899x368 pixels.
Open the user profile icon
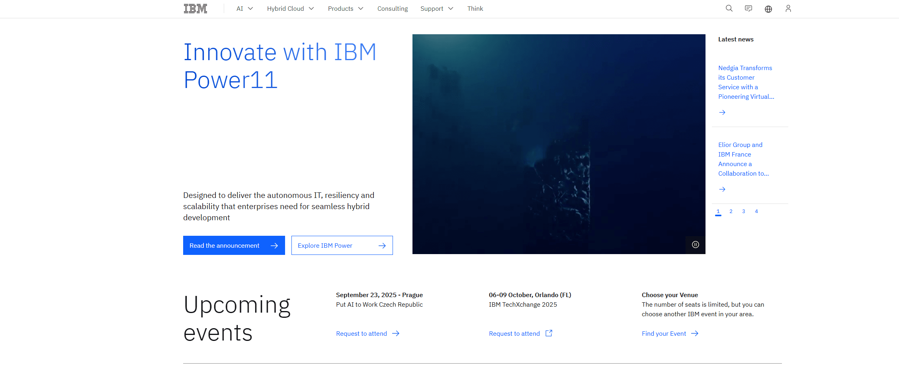[x=788, y=8]
